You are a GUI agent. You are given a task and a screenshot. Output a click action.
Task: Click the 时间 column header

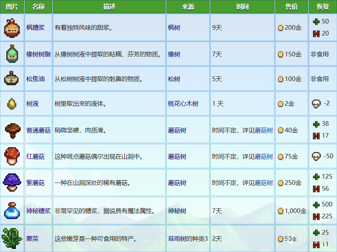[242, 7]
